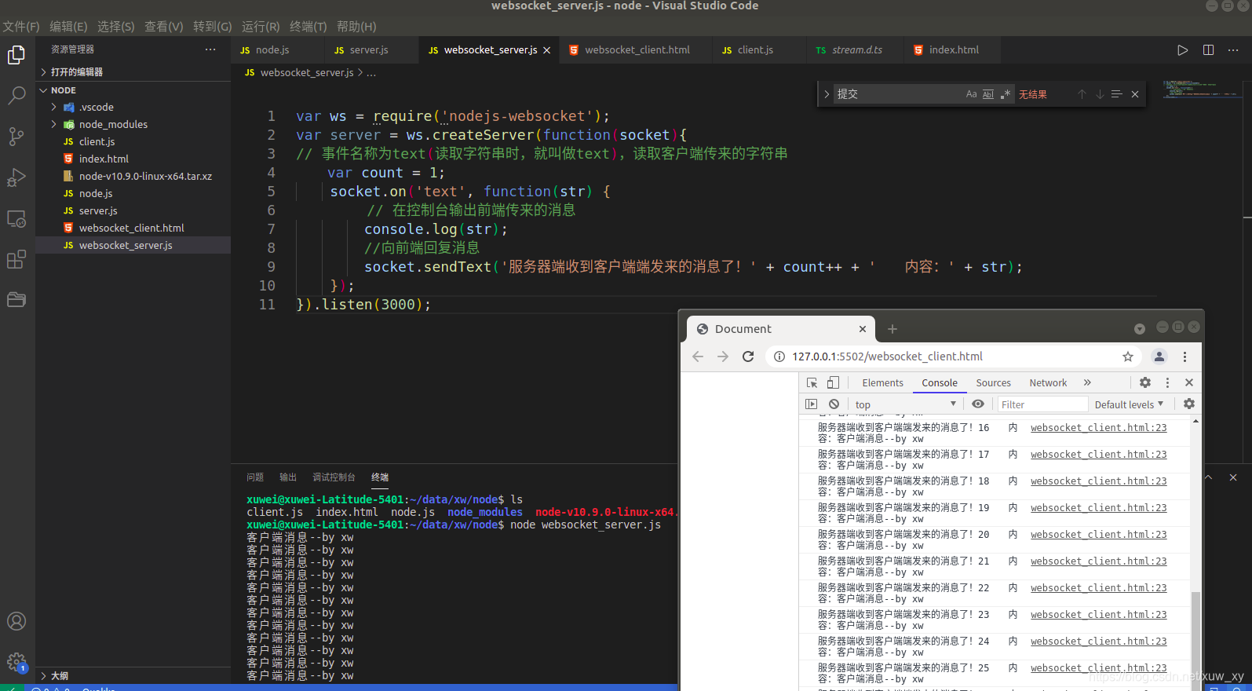The height and width of the screenshot is (691, 1252).
Task: Expand the 大纲 outline section
Action: 133,675
